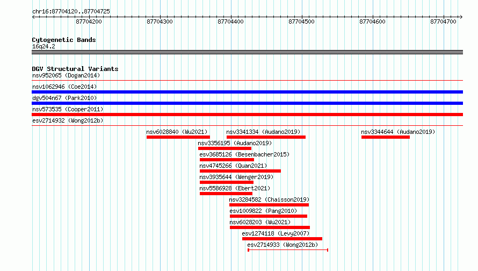Click the red bar under nsv3356195

pos(224,148)
